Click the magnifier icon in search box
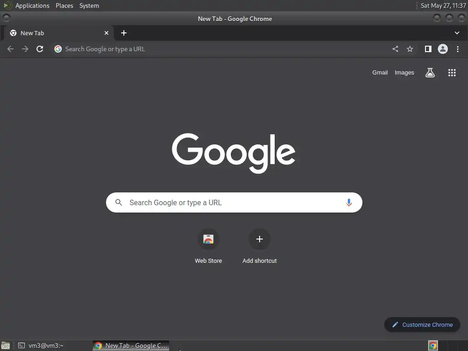468x351 pixels. click(x=118, y=202)
